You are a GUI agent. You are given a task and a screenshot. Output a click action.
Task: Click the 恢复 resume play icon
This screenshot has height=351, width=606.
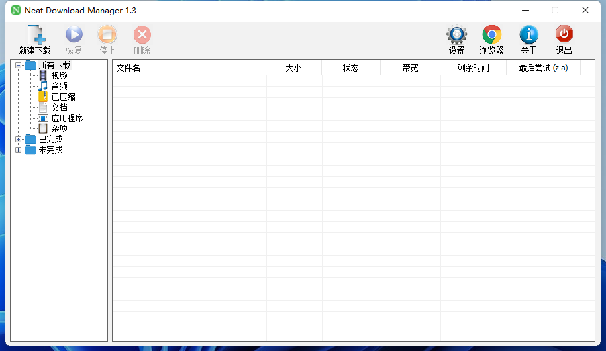74,34
